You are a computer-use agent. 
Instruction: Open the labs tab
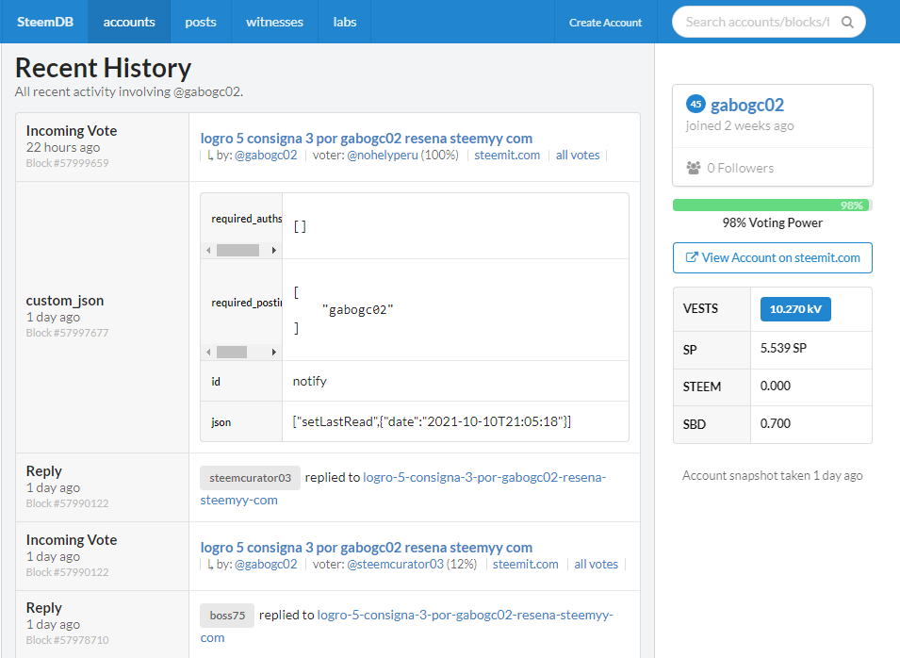[344, 22]
